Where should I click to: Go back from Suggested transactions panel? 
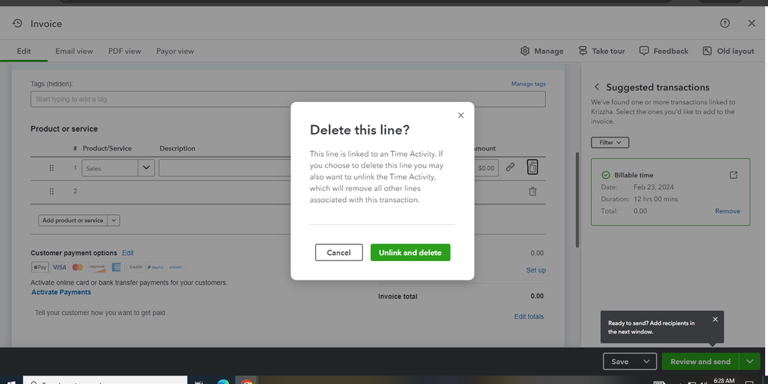(x=597, y=87)
